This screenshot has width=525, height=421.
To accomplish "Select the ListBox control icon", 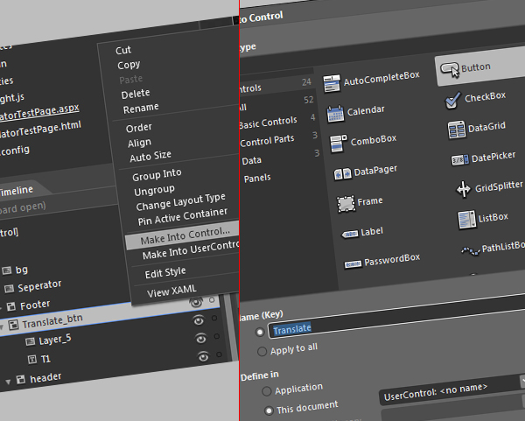I will point(466,220).
